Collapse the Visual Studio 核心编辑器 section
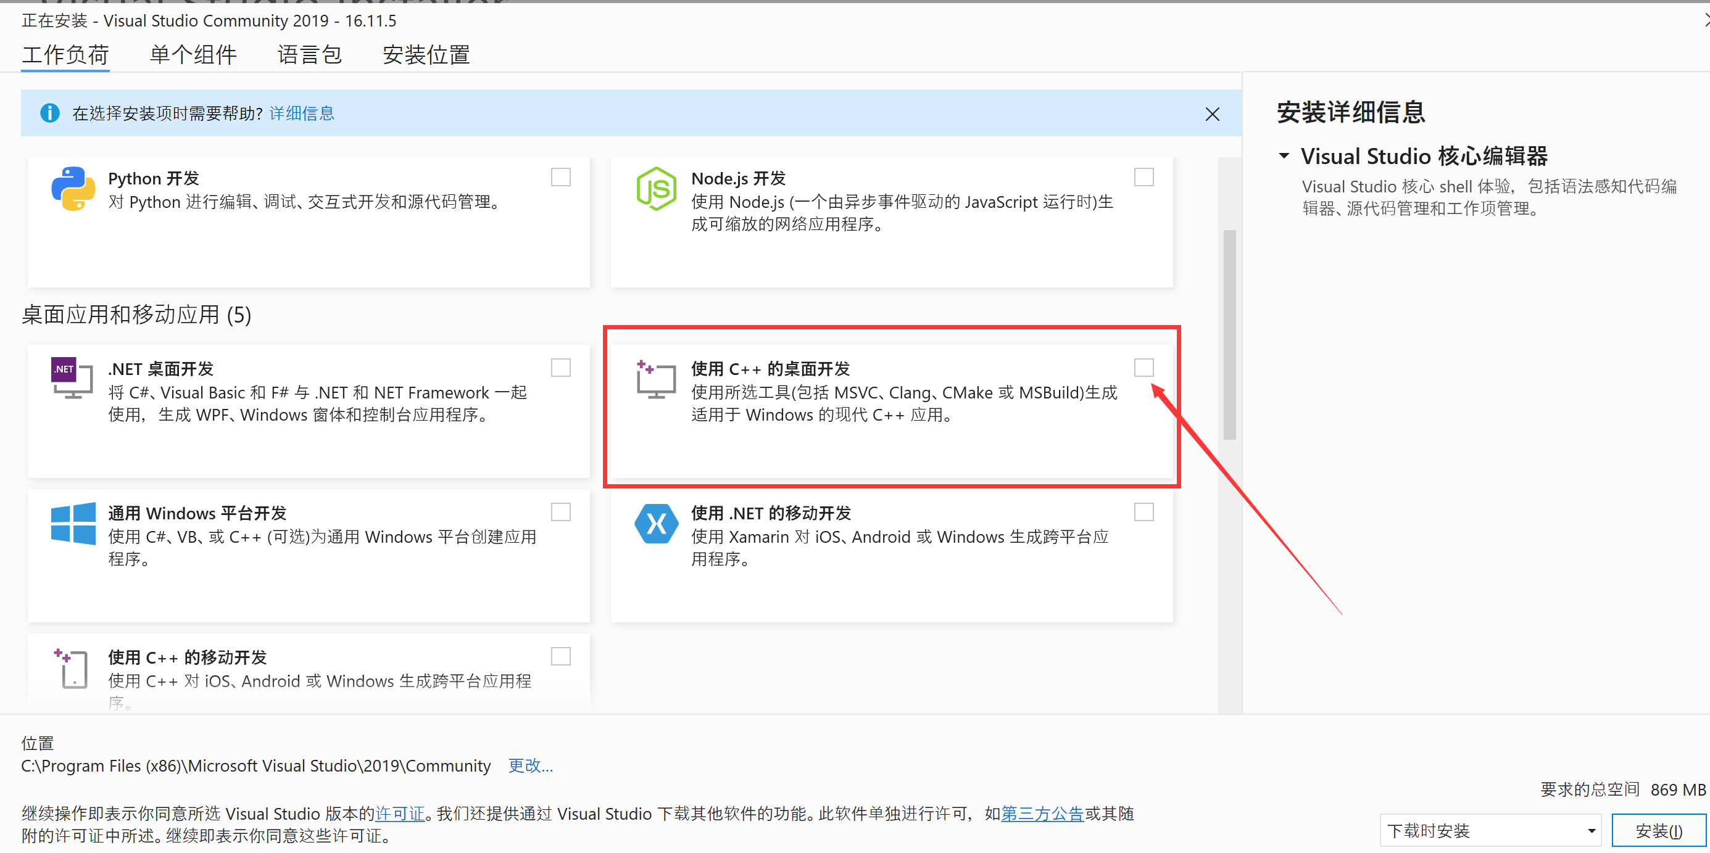This screenshot has height=853, width=1710. point(1284,155)
